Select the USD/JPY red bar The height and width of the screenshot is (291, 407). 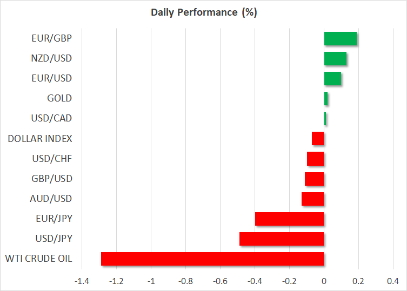[x=281, y=239]
